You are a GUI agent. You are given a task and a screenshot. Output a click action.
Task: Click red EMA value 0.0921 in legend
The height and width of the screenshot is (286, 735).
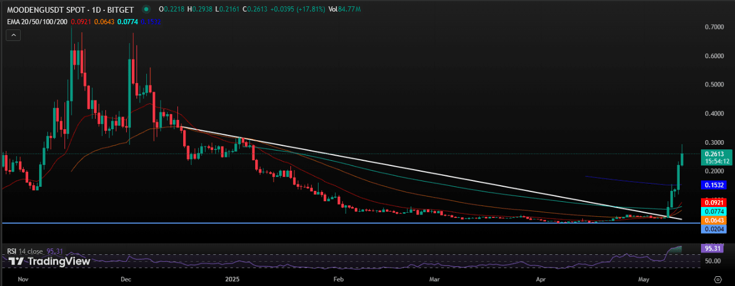[x=80, y=22]
